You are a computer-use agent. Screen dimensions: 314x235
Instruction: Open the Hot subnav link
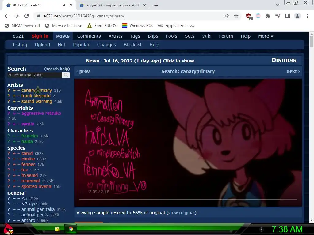[61, 45]
